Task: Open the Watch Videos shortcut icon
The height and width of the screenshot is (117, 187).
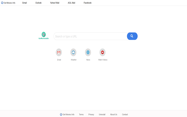Action: point(103,52)
